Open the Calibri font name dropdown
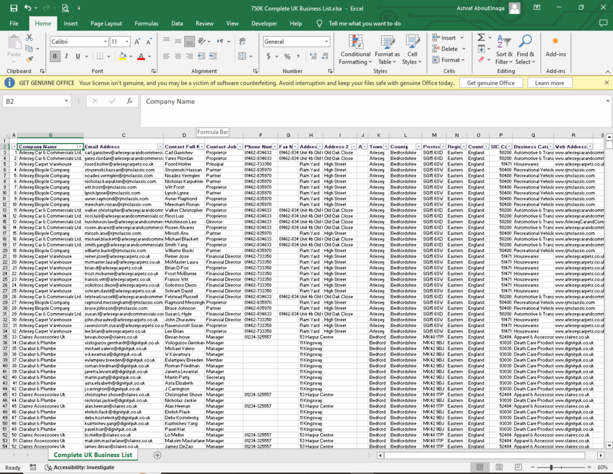Viewport: 613px width, 474px height. tap(105, 41)
